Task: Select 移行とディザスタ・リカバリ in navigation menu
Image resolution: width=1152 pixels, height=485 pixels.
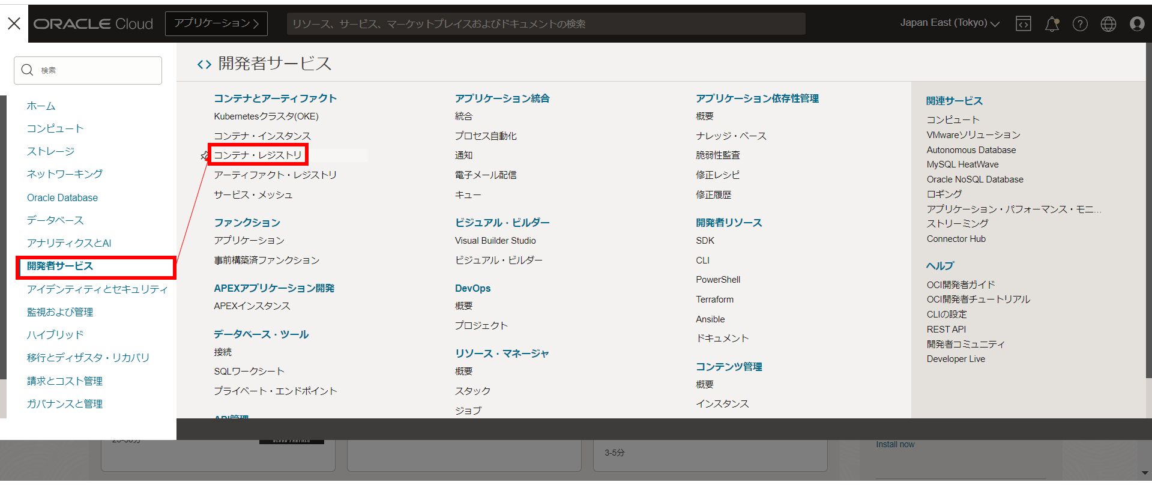Action: (x=88, y=358)
